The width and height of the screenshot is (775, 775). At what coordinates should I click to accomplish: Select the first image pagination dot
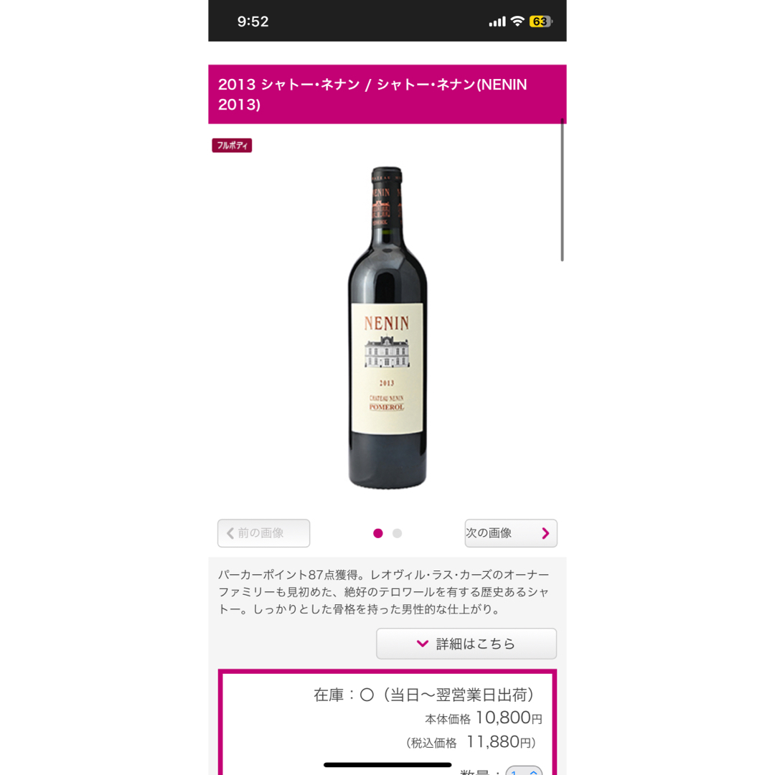[378, 533]
